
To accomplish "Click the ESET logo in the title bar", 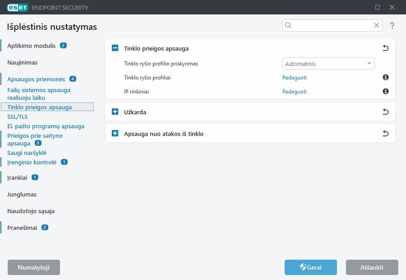I will click(18, 8).
